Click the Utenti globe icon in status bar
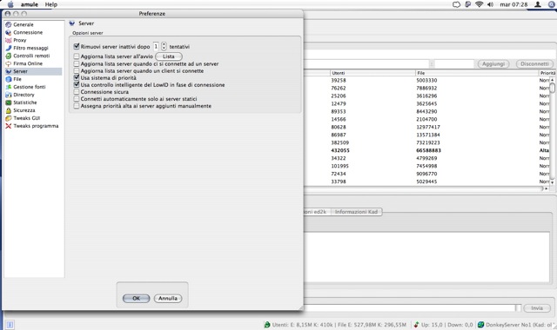Image resolution: width=557 pixels, height=330 pixels. (267, 324)
